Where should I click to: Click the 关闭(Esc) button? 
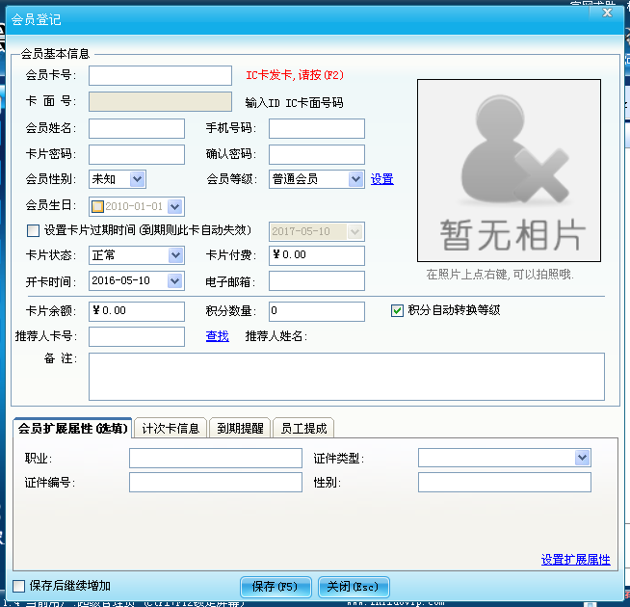354,587
